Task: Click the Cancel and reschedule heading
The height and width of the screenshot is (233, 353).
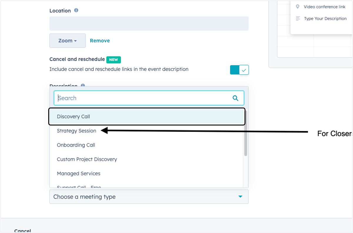Action: point(77,59)
